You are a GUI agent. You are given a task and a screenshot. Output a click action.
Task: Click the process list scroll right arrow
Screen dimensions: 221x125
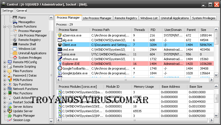[x=211, y=80]
